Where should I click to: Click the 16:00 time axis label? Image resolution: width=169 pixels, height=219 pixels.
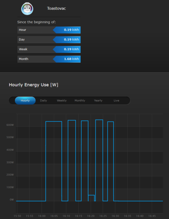point(42,216)
